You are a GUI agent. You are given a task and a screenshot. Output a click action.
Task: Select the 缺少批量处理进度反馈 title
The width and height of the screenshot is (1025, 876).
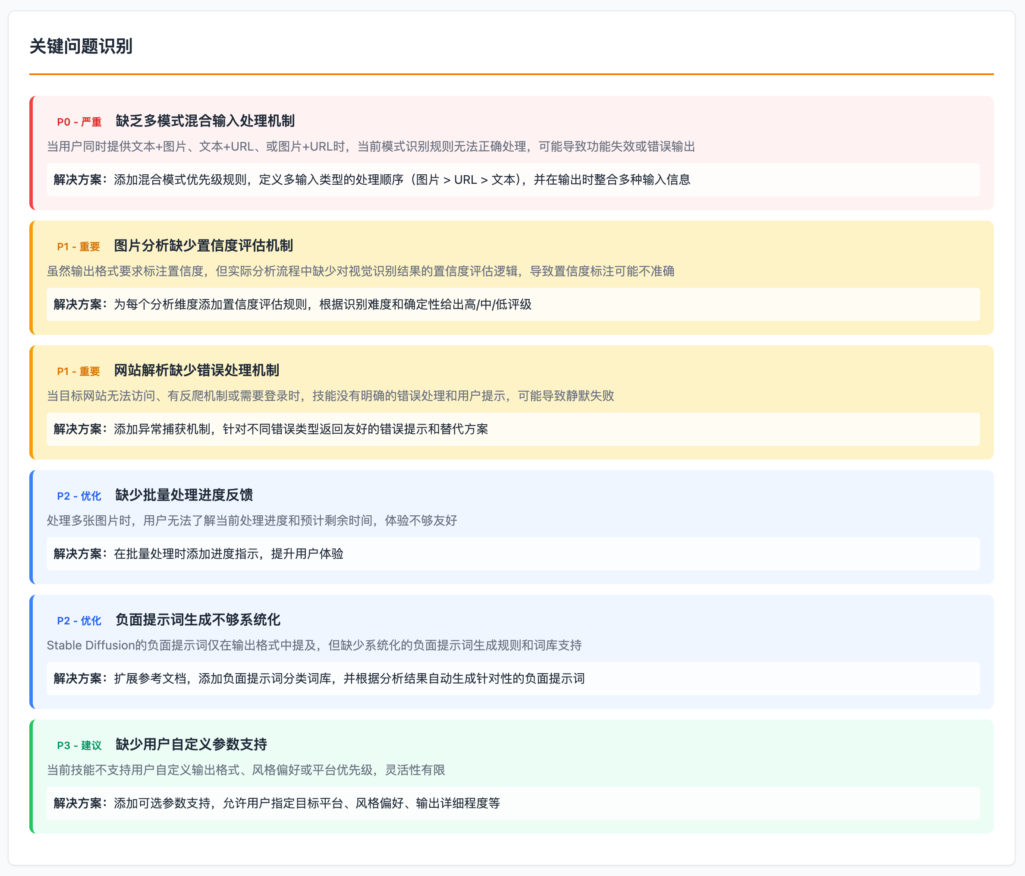pyautogui.click(x=184, y=495)
